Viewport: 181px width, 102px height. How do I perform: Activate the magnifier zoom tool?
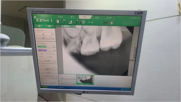(x=64, y=21)
